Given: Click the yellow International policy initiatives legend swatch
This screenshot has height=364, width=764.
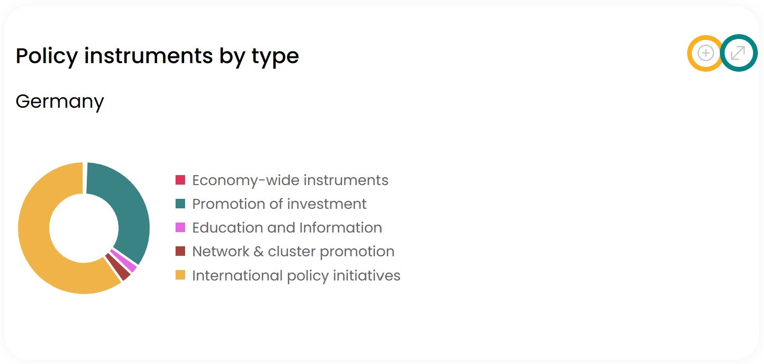Looking at the screenshot, I should point(180,275).
